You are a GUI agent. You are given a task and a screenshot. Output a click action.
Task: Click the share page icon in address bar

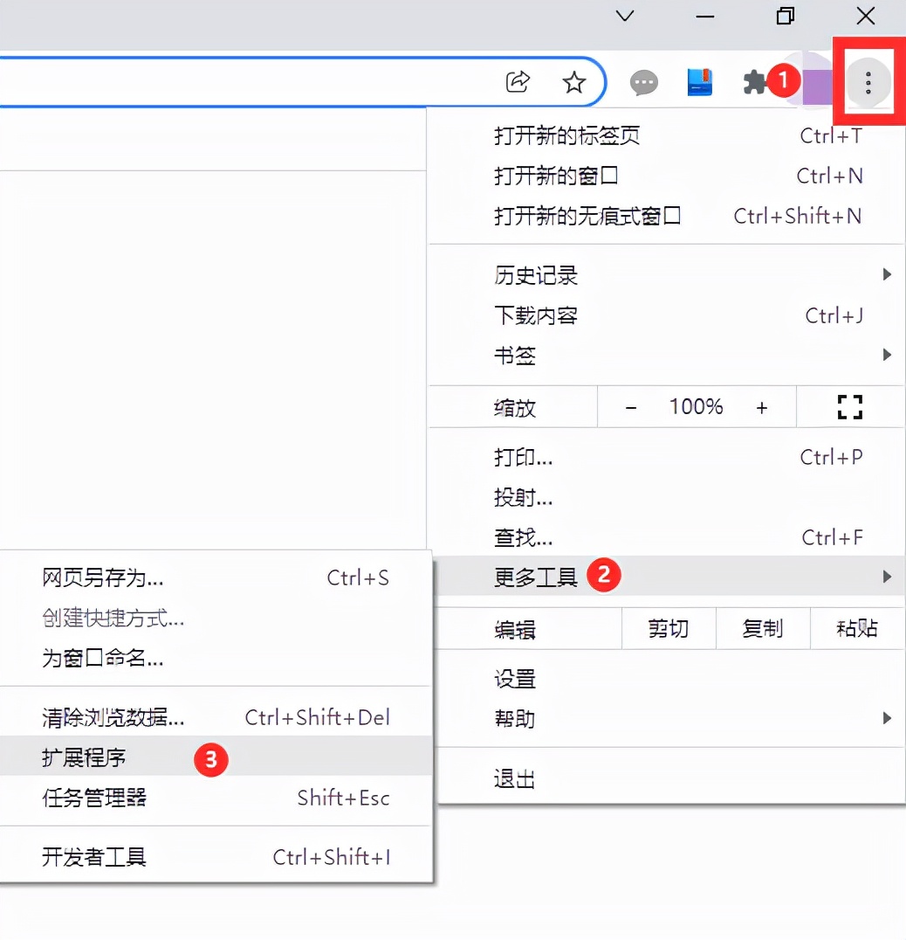pos(518,82)
